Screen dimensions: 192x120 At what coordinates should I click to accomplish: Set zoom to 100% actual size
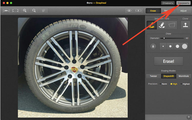(6, 11)
